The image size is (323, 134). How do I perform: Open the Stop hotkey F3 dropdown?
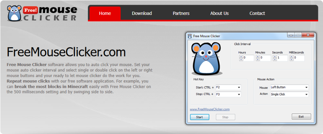click(x=228, y=94)
